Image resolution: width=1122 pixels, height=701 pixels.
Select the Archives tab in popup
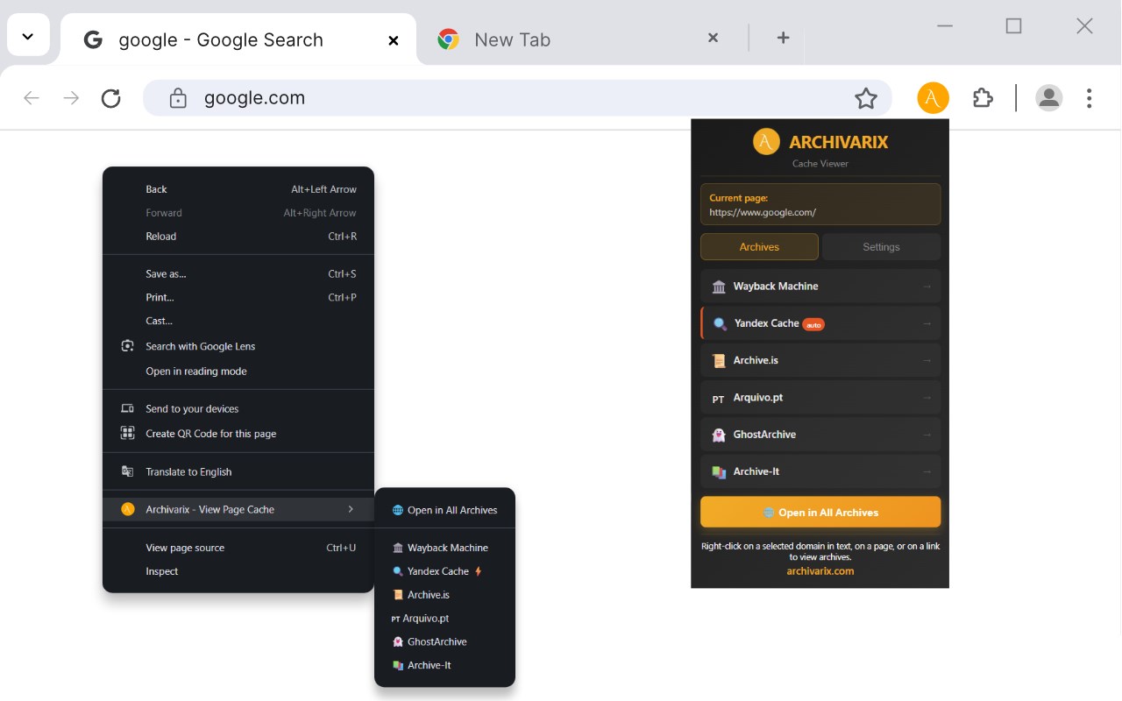[759, 247]
